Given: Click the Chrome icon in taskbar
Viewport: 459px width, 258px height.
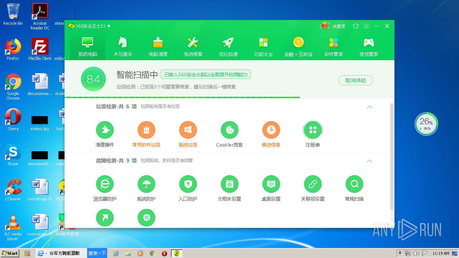Looking at the screenshot, I should tap(152, 253).
